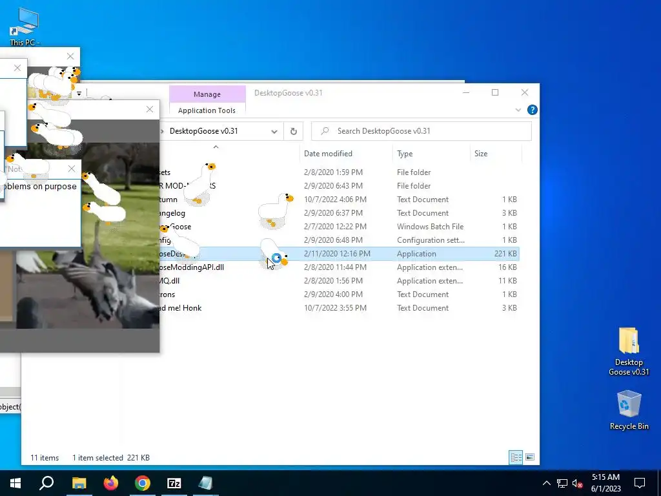Open the address bar history dropdown

click(x=274, y=131)
